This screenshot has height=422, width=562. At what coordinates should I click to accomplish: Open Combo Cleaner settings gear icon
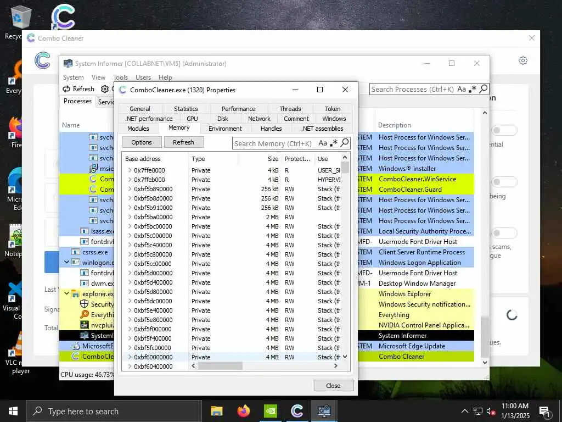coord(523,60)
